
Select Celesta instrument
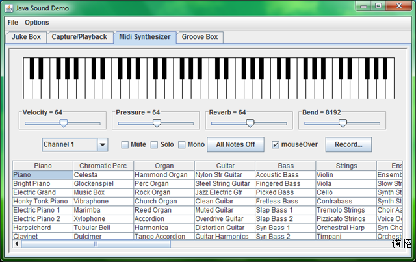[x=103, y=175]
